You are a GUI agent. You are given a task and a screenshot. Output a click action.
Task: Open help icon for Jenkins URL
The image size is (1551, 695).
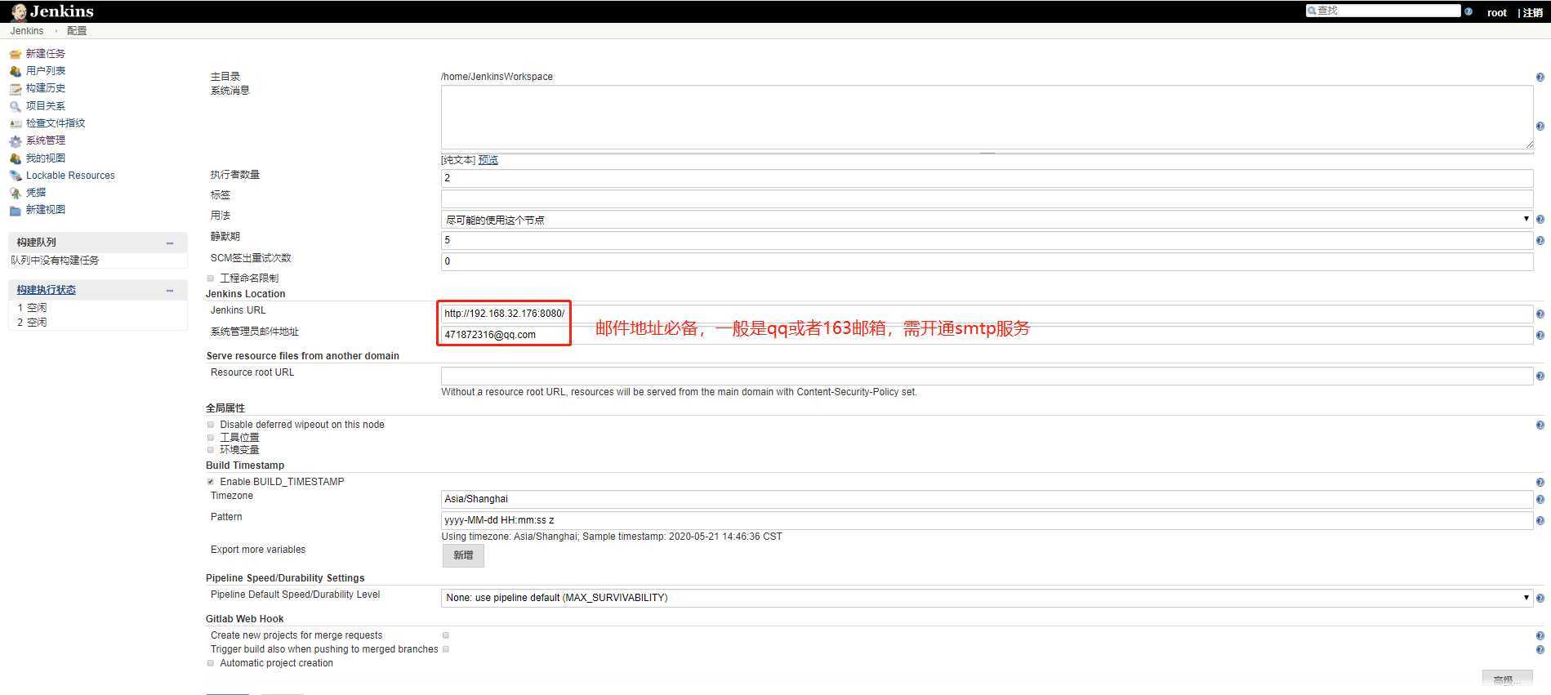1540,314
